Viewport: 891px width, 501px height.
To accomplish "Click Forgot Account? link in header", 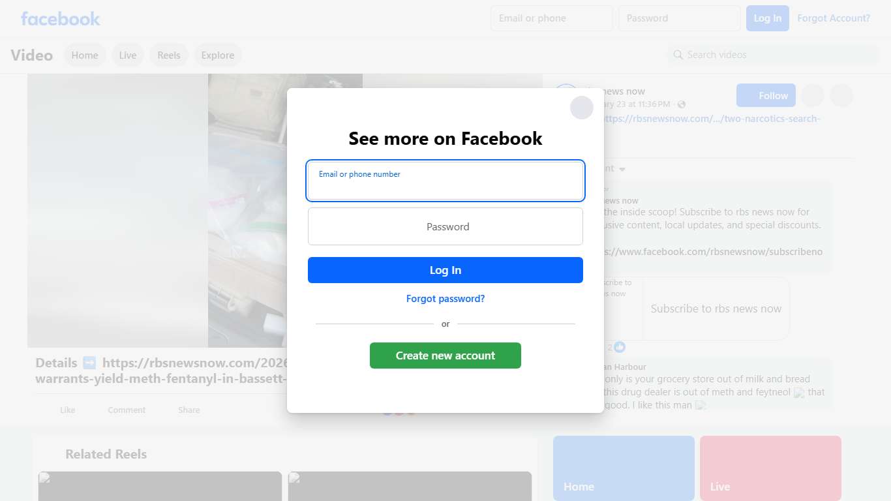I will pyautogui.click(x=834, y=18).
